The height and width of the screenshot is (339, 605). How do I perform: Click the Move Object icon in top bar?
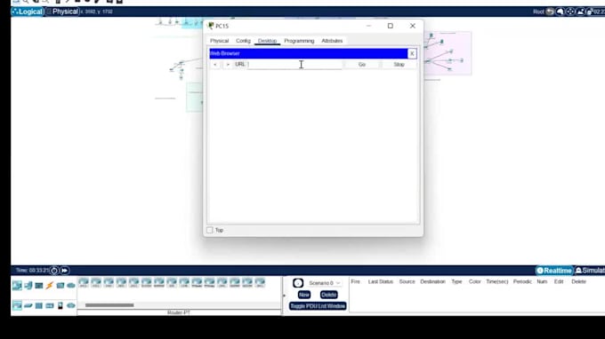(570, 12)
